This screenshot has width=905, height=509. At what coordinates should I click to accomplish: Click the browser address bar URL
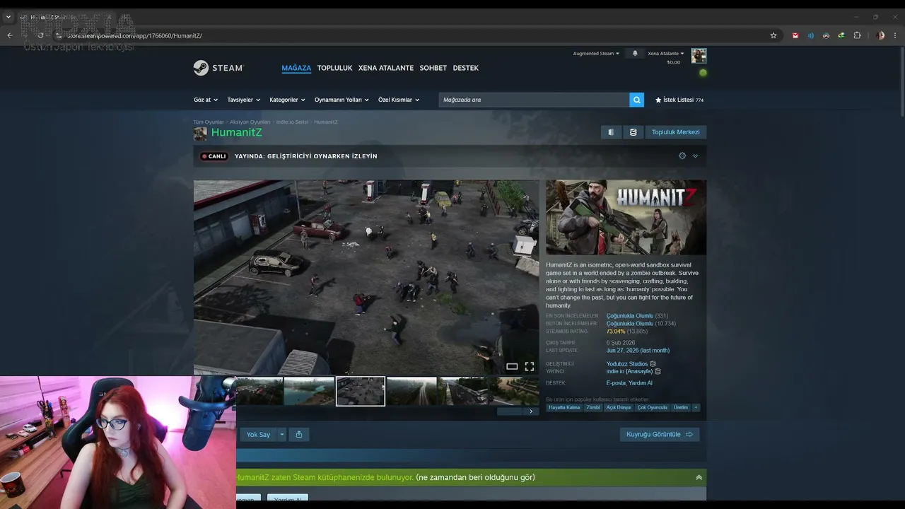pos(134,35)
